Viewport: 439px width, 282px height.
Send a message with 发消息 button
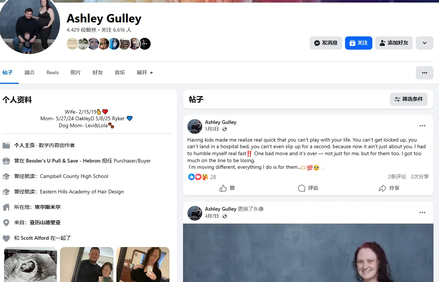pyautogui.click(x=326, y=43)
